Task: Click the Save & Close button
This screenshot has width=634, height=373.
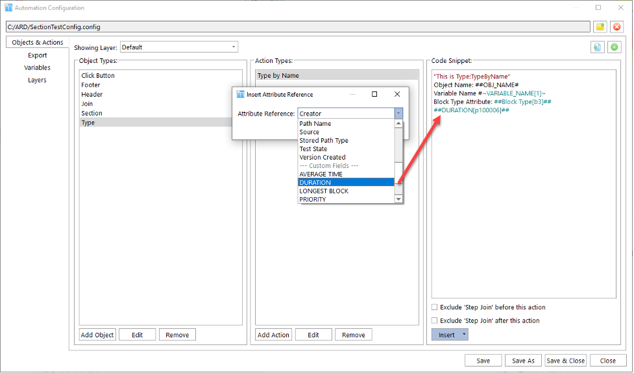Action: pos(566,361)
